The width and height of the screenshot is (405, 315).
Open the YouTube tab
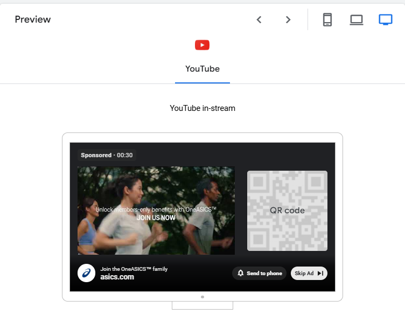[x=202, y=69]
